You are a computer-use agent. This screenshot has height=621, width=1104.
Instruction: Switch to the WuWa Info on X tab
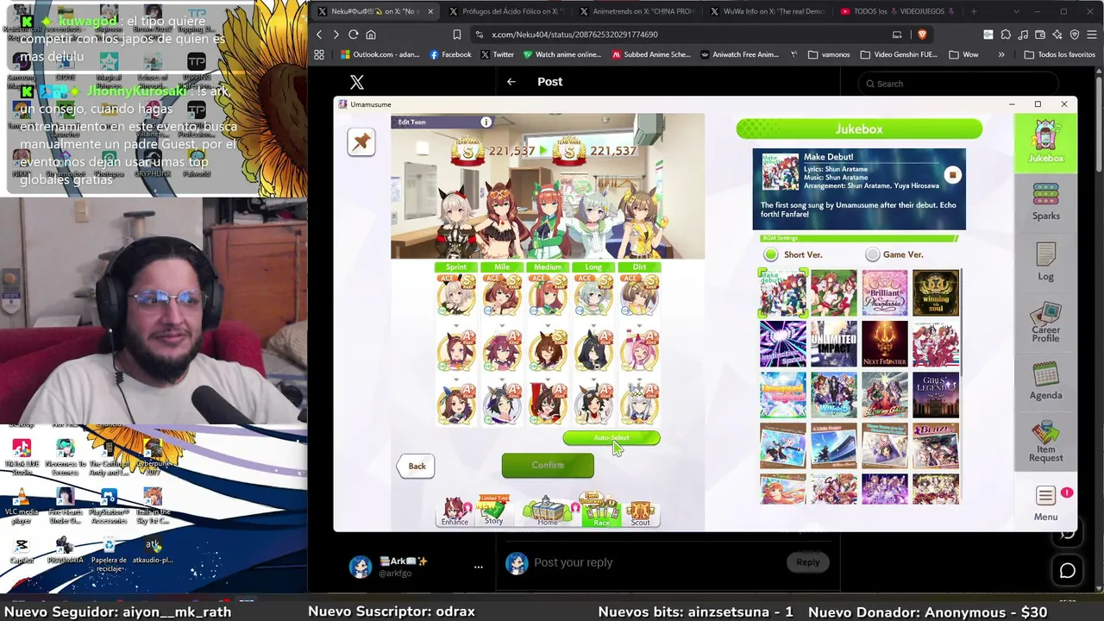[767, 11]
